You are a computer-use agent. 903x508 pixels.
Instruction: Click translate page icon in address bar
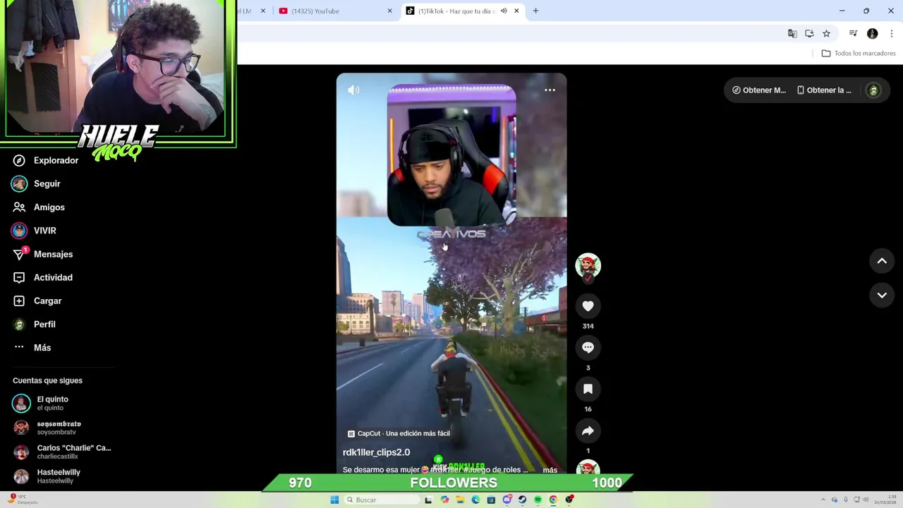(792, 33)
